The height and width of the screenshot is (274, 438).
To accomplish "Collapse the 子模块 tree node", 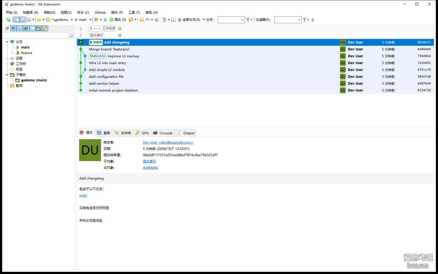I will pyautogui.click(x=7, y=75).
